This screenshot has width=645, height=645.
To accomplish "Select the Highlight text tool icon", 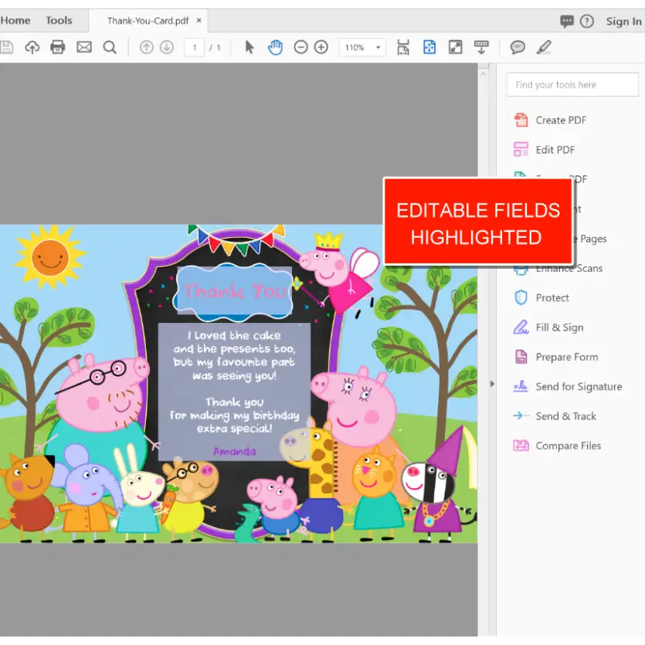I will (544, 47).
